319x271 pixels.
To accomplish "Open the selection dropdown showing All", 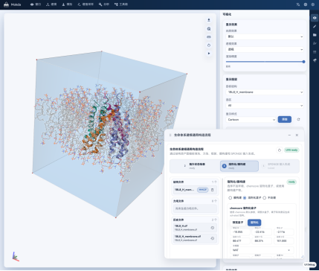I will point(265,106).
